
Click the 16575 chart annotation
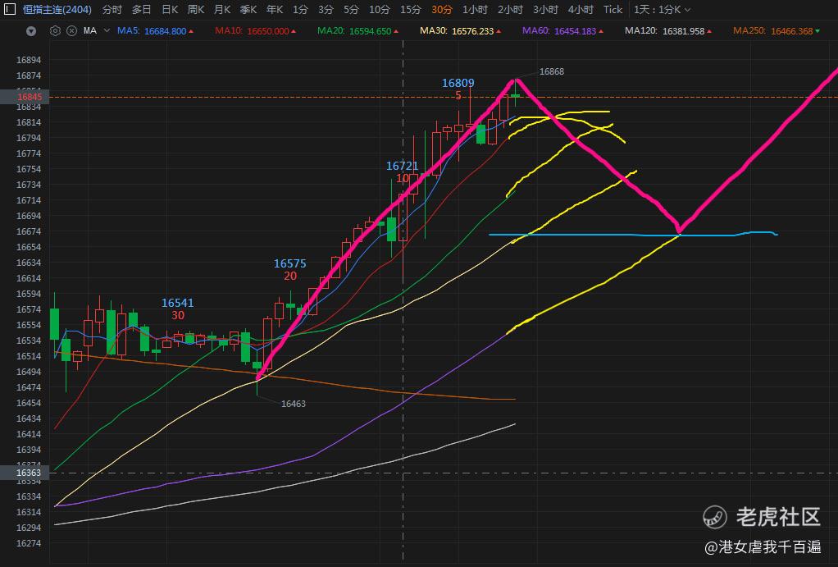click(290, 263)
